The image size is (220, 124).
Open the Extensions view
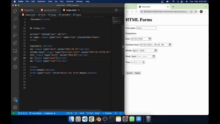click(x=15, y=43)
